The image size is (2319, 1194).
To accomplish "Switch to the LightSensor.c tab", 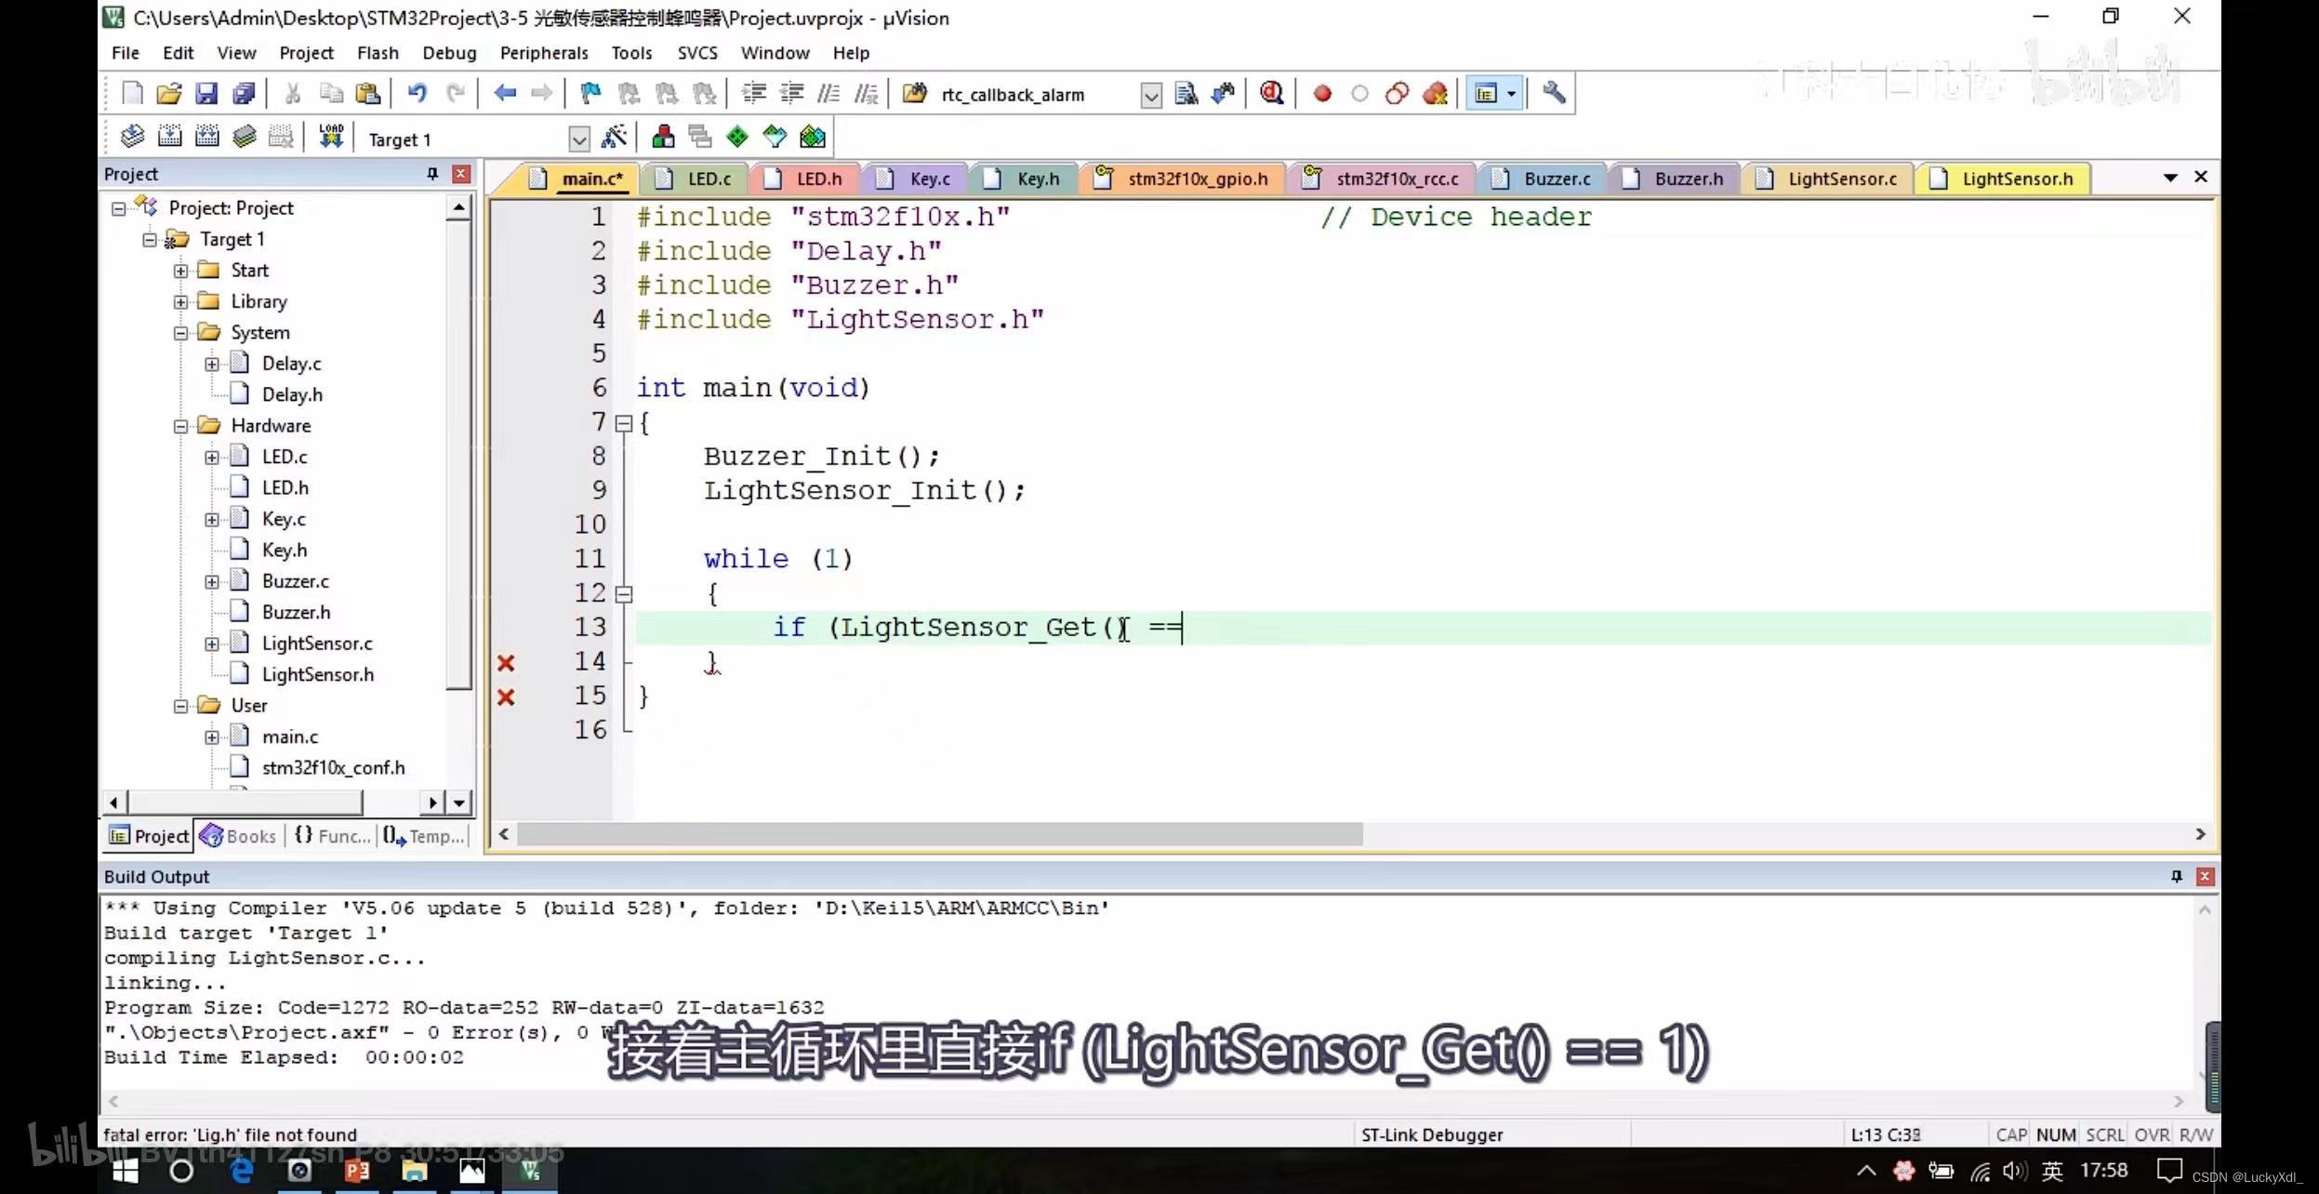I will [x=1827, y=179].
